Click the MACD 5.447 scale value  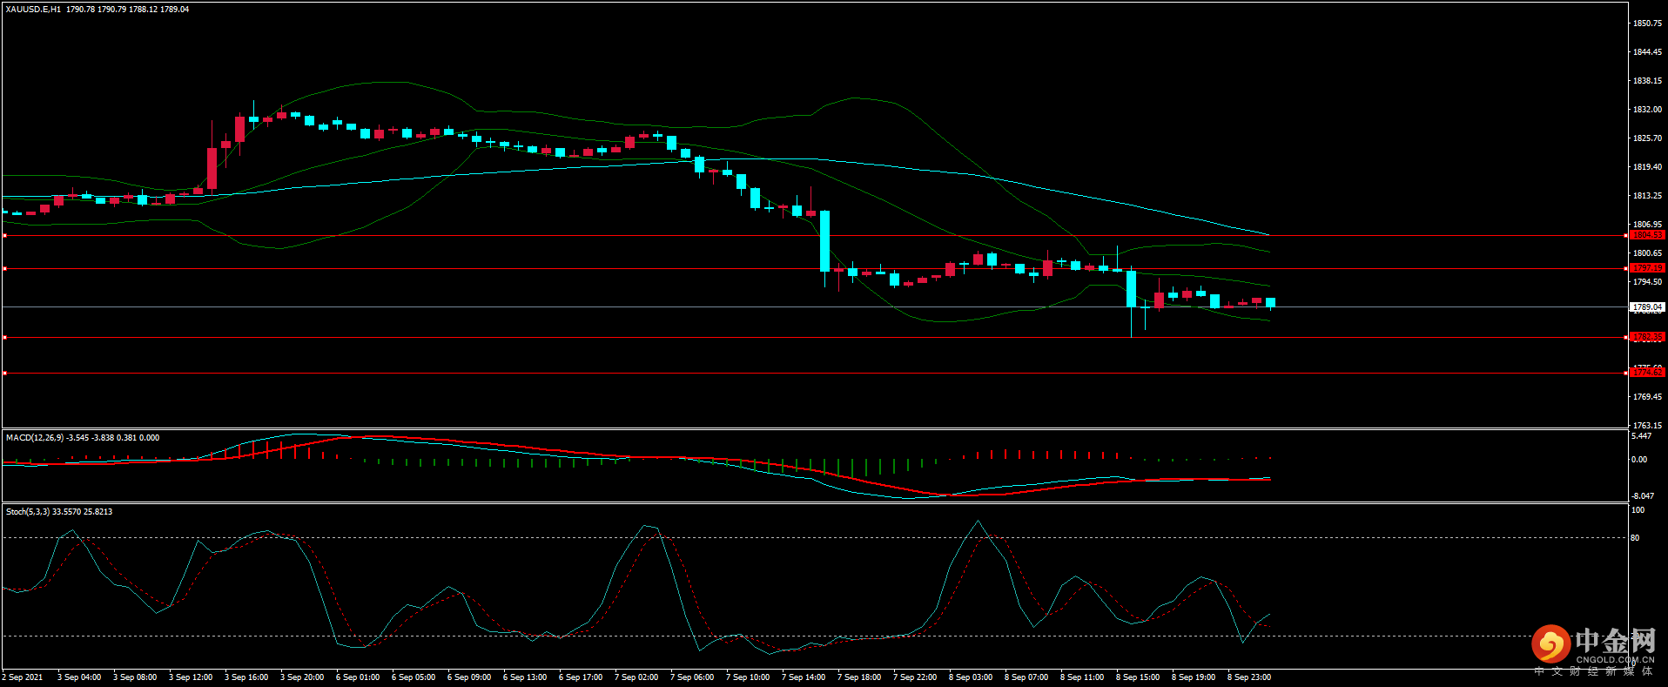[1640, 436]
